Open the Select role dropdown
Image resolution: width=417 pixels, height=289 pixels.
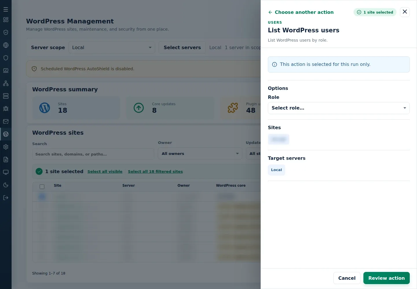pos(339,108)
